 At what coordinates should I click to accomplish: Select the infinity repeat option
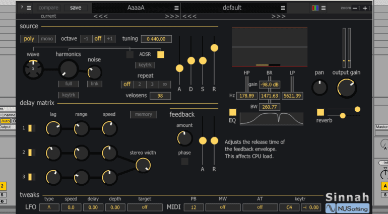[164, 85]
